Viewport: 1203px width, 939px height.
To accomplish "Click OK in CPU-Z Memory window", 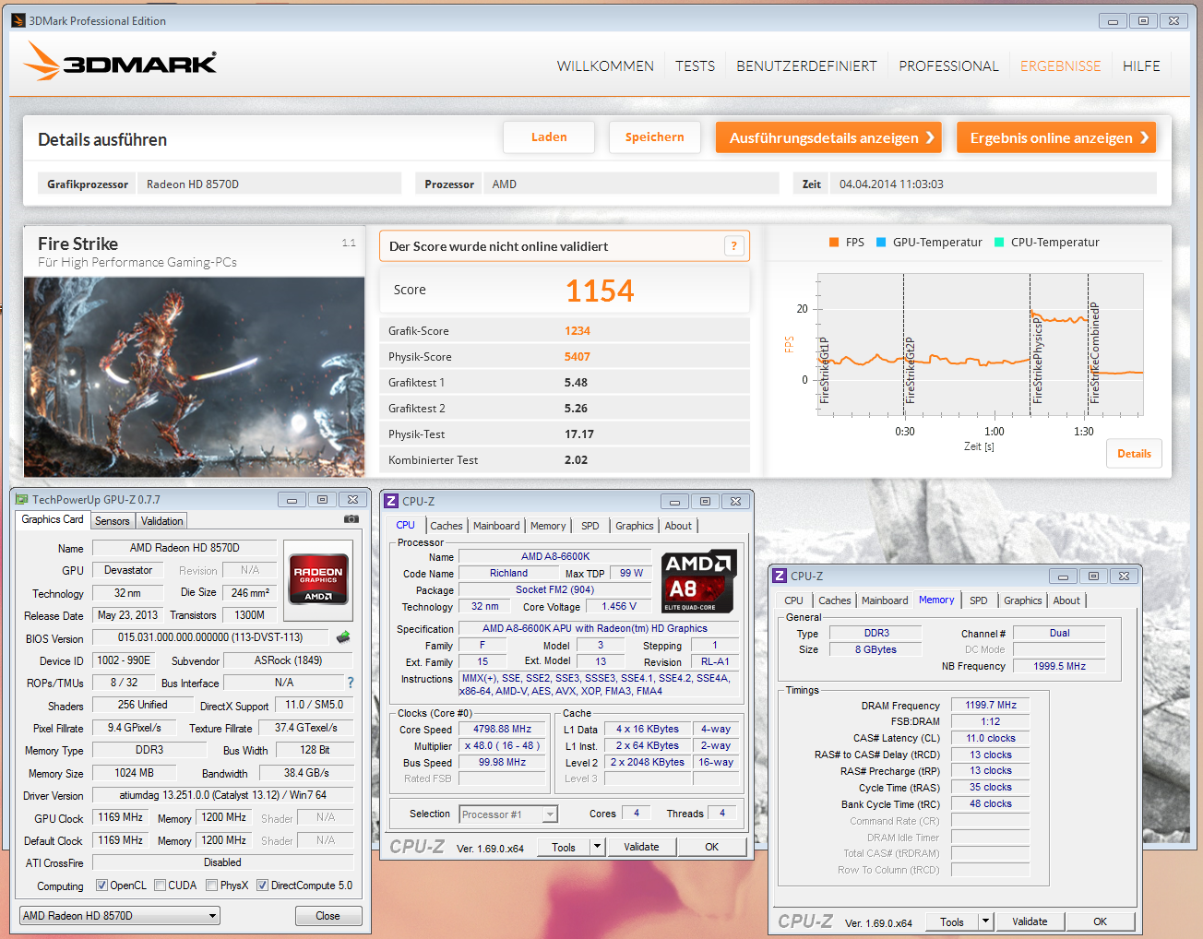I will click(x=1101, y=921).
